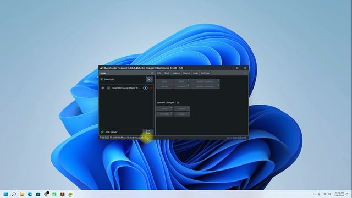This screenshot has height=198, width=352.
Task: Click the network icon in system tray
Action: (x=324, y=194)
